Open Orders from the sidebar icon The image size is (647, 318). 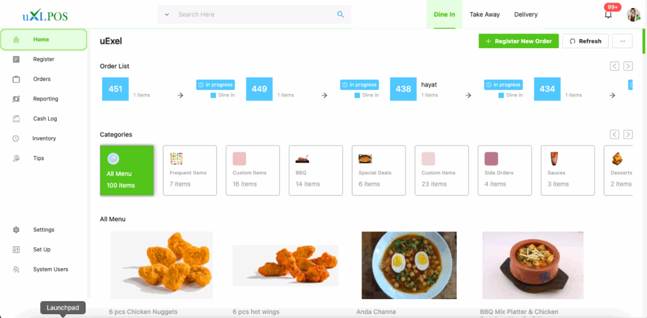pyautogui.click(x=16, y=79)
